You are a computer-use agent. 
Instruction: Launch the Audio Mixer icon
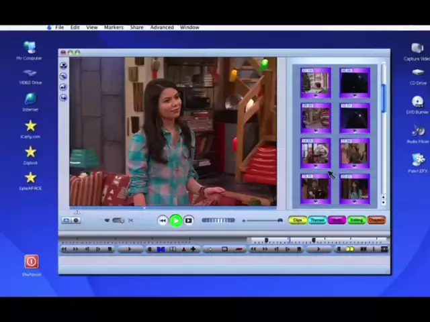point(418,131)
